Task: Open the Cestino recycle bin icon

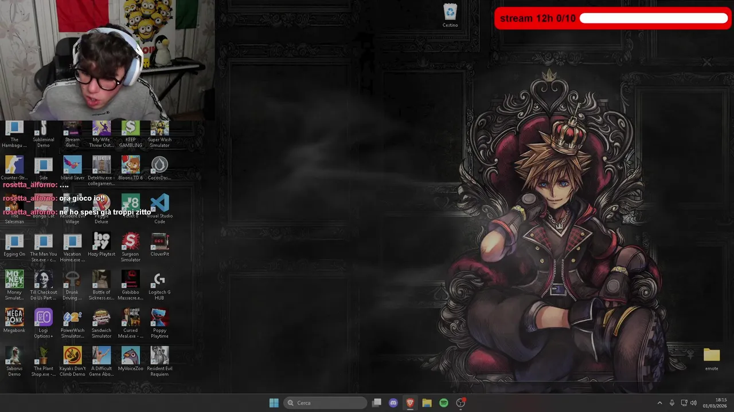Action: [x=450, y=15]
